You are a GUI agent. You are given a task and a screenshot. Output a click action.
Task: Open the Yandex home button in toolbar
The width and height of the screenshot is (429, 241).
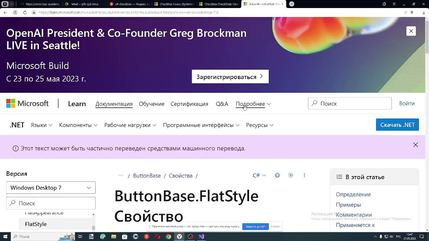[15, 12]
